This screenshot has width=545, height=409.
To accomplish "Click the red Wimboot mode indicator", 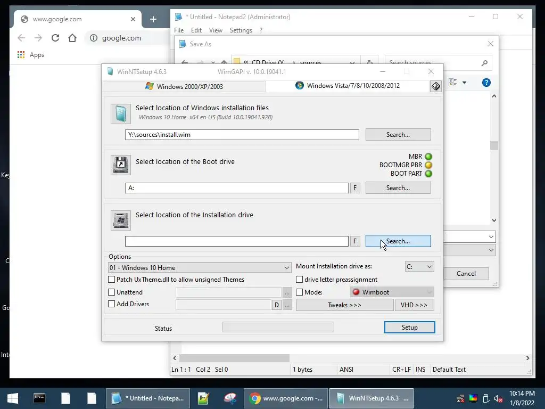I will tap(356, 292).
